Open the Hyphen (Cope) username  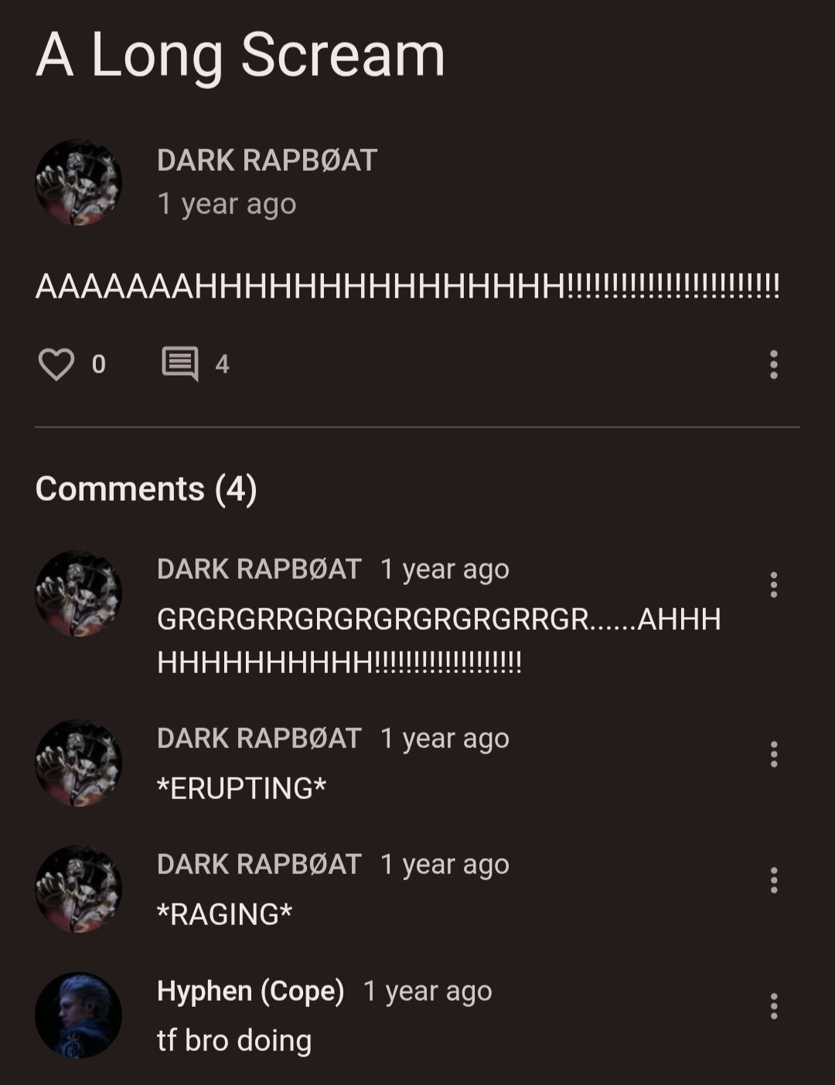pos(250,991)
